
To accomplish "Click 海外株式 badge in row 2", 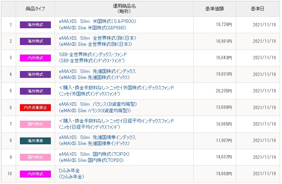I will coord(35,41).
